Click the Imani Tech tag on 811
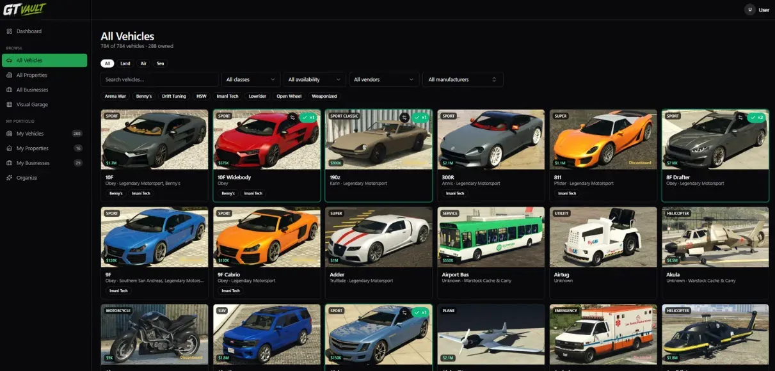Image resolution: width=775 pixels, height=371 pixels. click(x=567, y=193)
